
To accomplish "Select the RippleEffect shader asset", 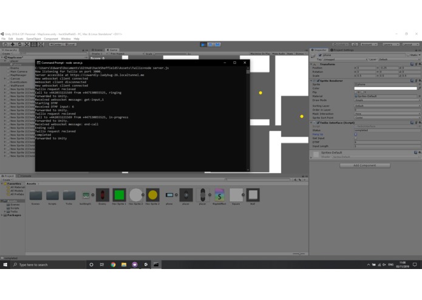I will point(219,195).
